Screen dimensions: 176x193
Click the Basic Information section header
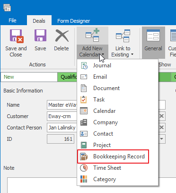[23, 91]
